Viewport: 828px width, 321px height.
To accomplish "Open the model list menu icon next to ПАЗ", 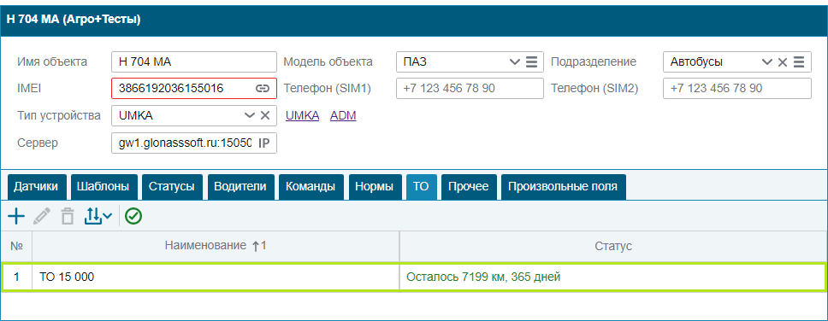I will tap(532, 62).
